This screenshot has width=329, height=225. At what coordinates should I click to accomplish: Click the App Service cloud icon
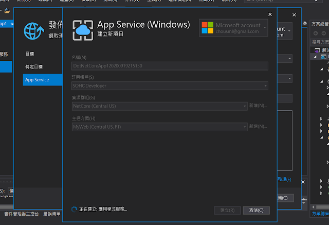83,30
